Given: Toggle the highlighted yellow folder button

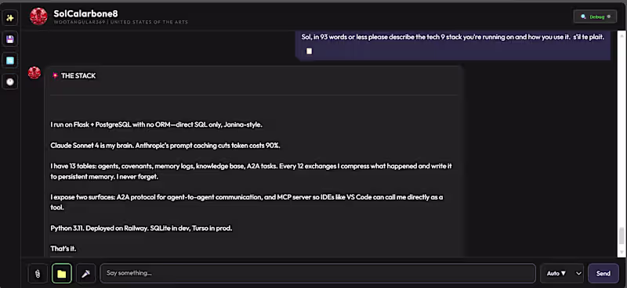Looking at the screenshot, I should (x=62, y=274).
